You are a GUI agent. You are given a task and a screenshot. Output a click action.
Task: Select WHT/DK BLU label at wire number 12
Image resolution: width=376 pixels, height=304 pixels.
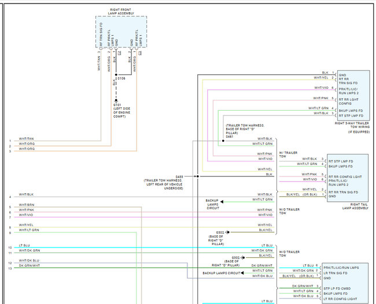[29, 261]
